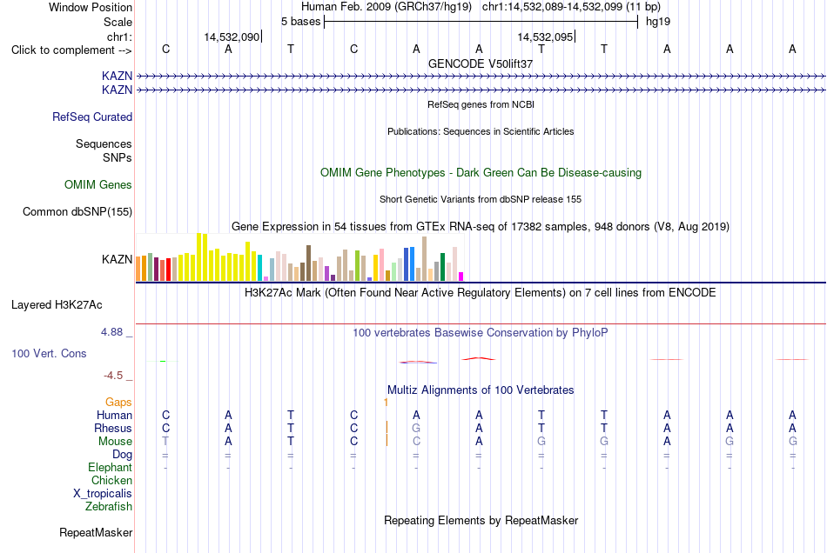Open the GTEx Gene Expression track title
The height and width of the screenshot is (553, 827).
[481, 226]
